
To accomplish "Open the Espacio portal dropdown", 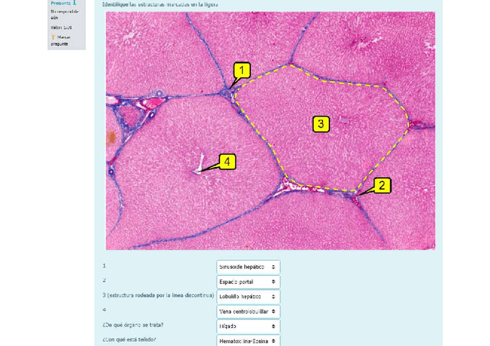I will point(248,282).
